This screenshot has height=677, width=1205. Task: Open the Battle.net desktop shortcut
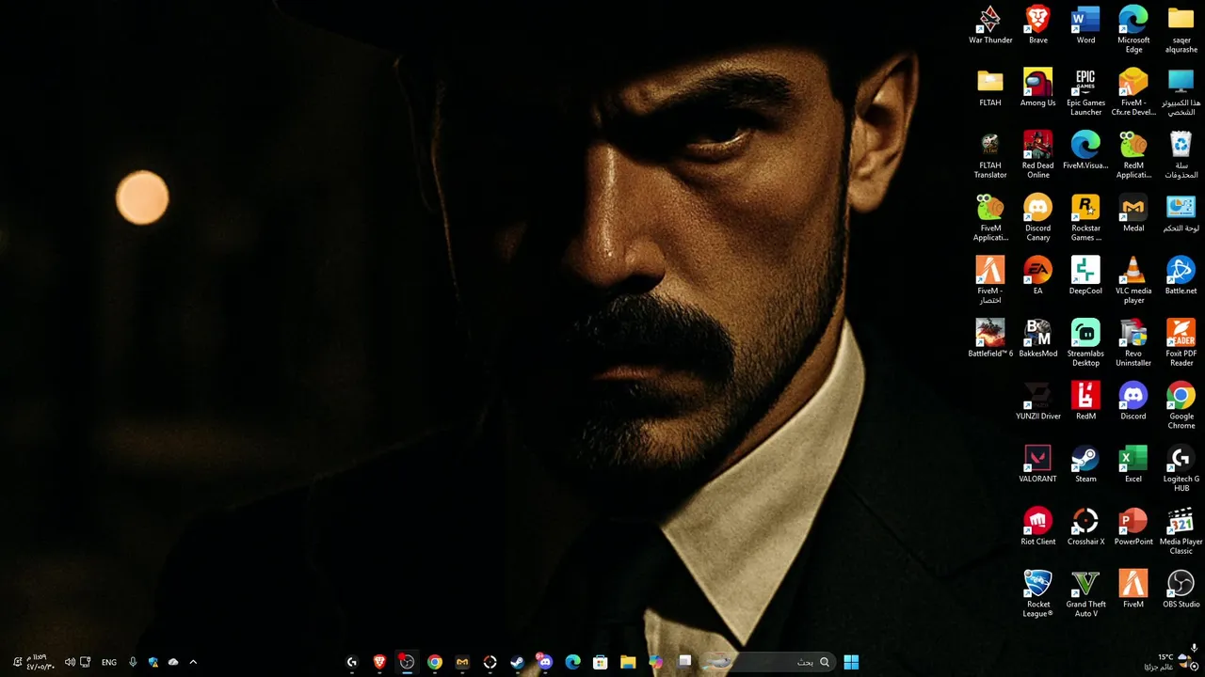(x=1181, y=276)
